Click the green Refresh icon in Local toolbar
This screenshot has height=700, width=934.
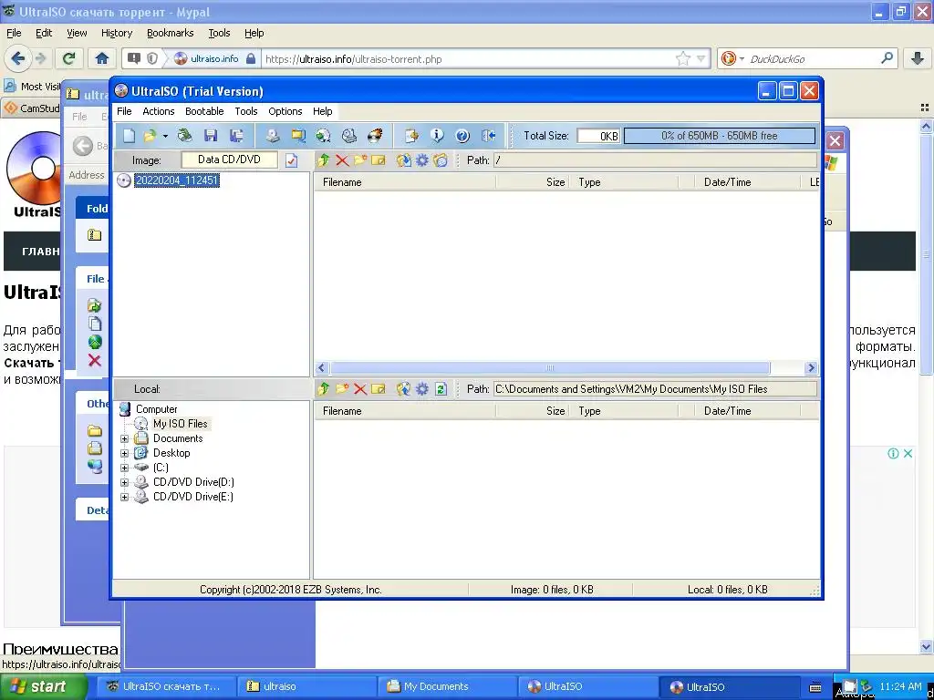tap(441, 388)
